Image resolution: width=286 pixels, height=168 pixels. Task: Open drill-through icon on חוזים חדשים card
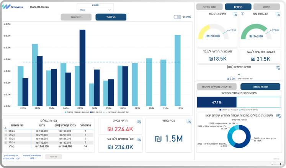[278, 68]
